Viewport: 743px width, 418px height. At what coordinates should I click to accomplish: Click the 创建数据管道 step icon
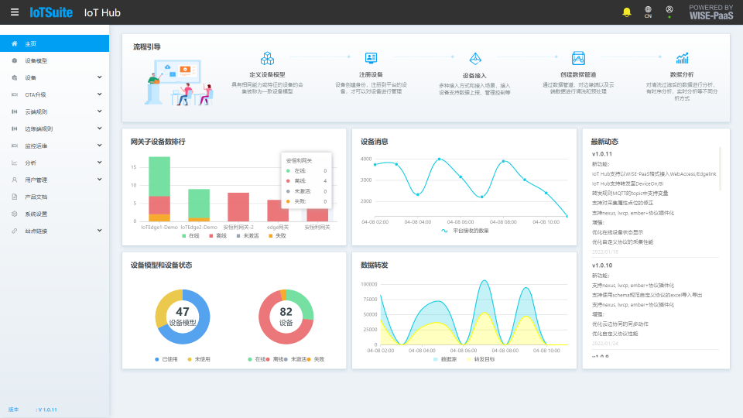pos(578,58)
